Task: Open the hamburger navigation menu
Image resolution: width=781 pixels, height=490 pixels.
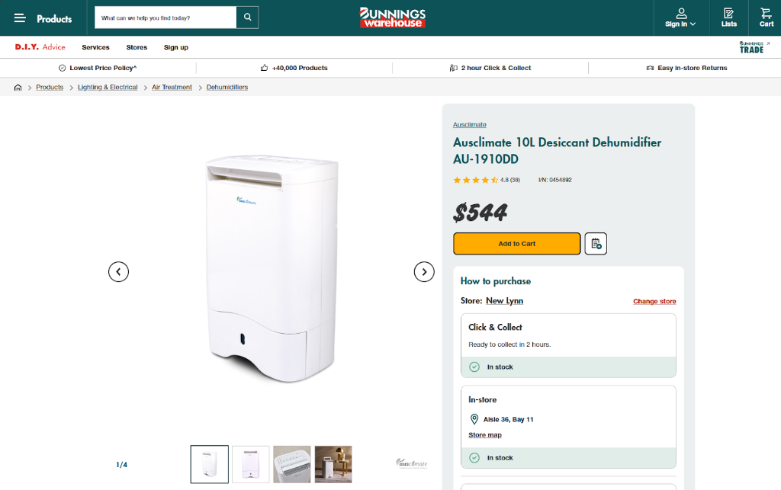Action: point(21,18)
